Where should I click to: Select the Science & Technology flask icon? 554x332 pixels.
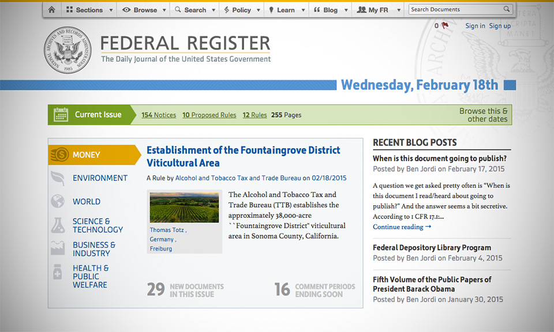click(x=58, y=225)
